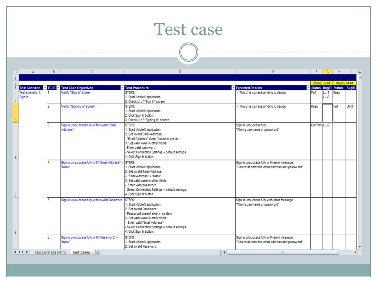
Task: Select column B header
Action: 54,72
